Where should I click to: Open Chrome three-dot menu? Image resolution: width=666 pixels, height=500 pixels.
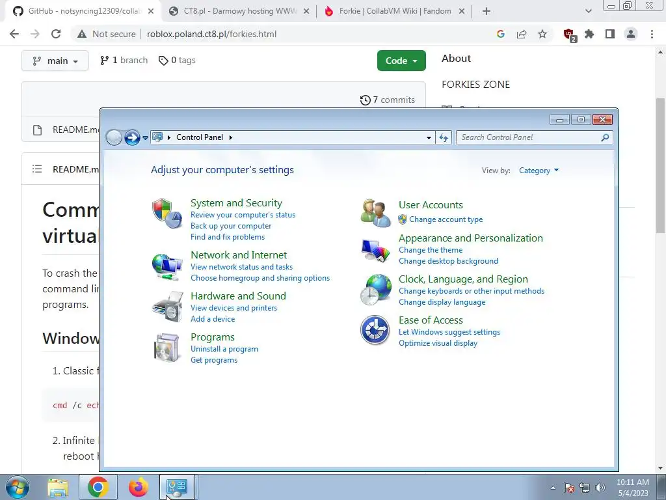coord(652,34)
